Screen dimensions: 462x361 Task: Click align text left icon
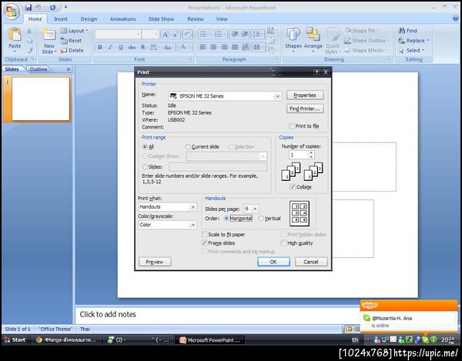click(203, 47)
